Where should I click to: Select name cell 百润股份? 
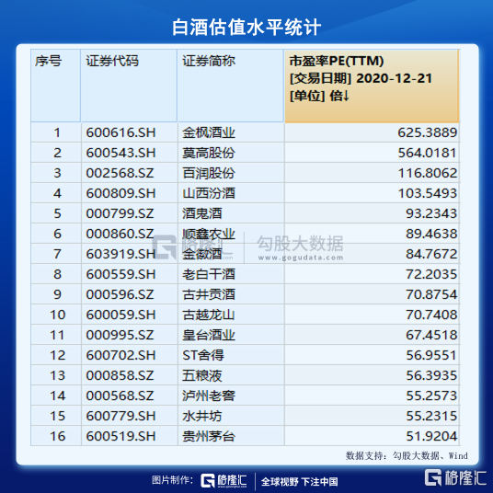pyautogui.click(x=231, y=173)
